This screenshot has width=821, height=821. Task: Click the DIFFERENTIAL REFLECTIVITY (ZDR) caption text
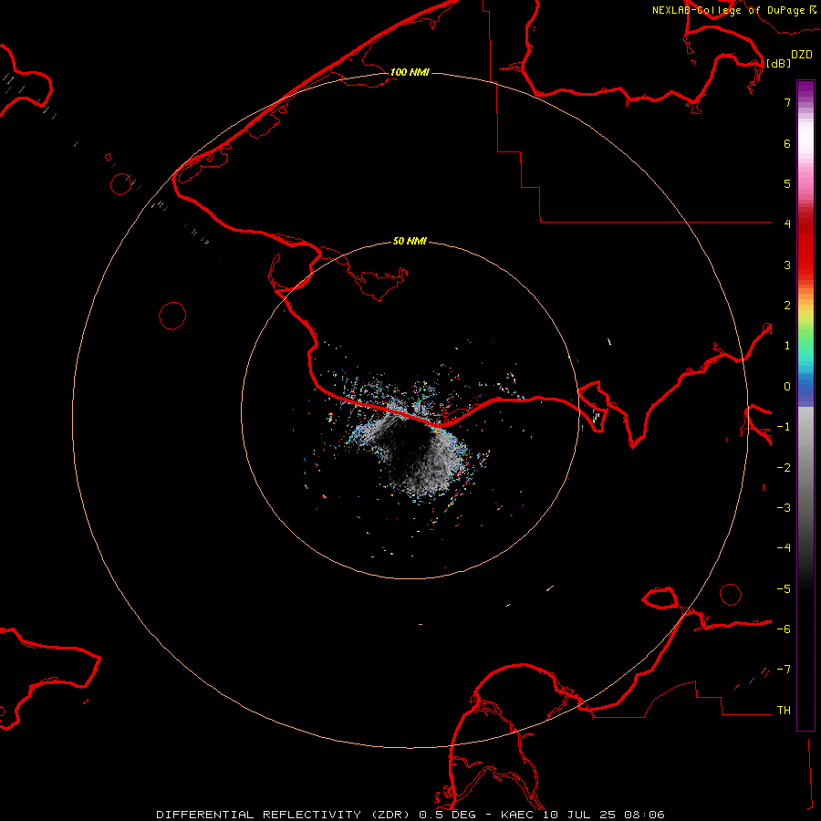point(282,815)
